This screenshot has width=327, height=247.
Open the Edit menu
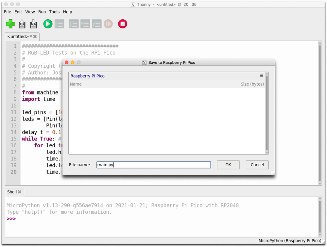18,12
